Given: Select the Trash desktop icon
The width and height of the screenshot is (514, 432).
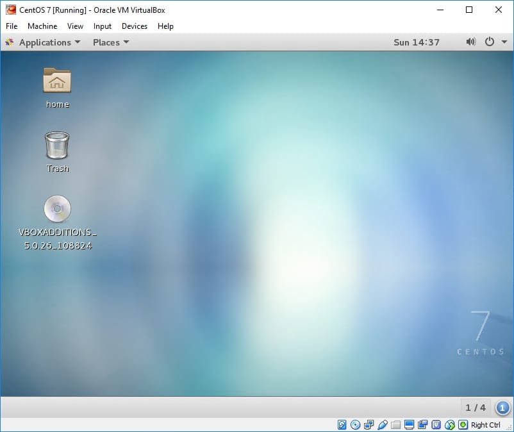Looking at the screenshot, I should point(57,145).
